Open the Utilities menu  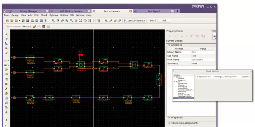(x=64, y=15)
